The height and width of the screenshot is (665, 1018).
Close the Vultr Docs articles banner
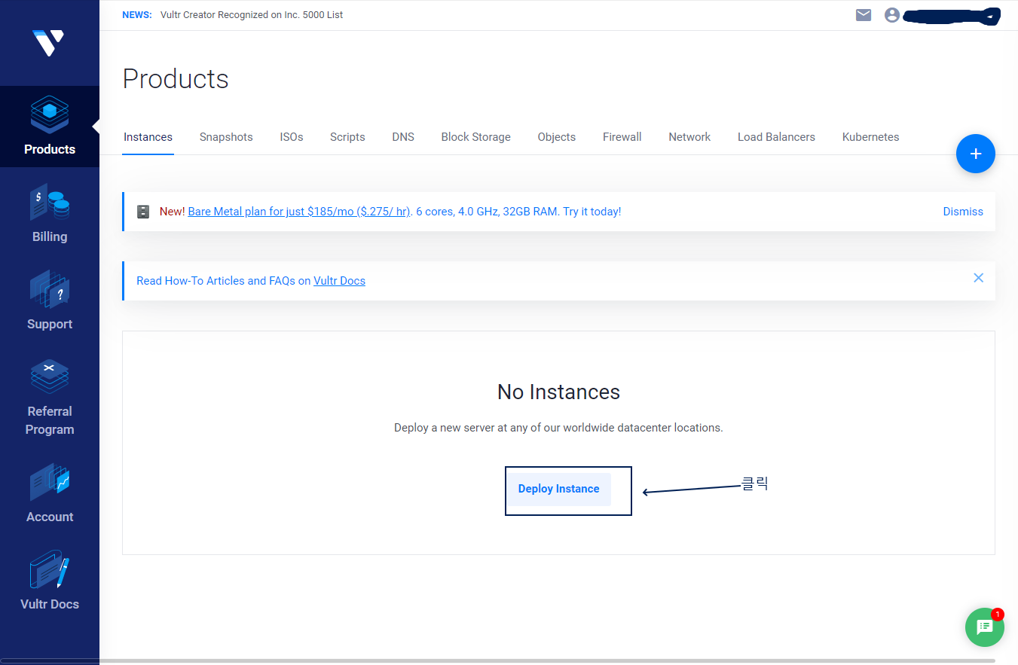click(x=978, y=278)
